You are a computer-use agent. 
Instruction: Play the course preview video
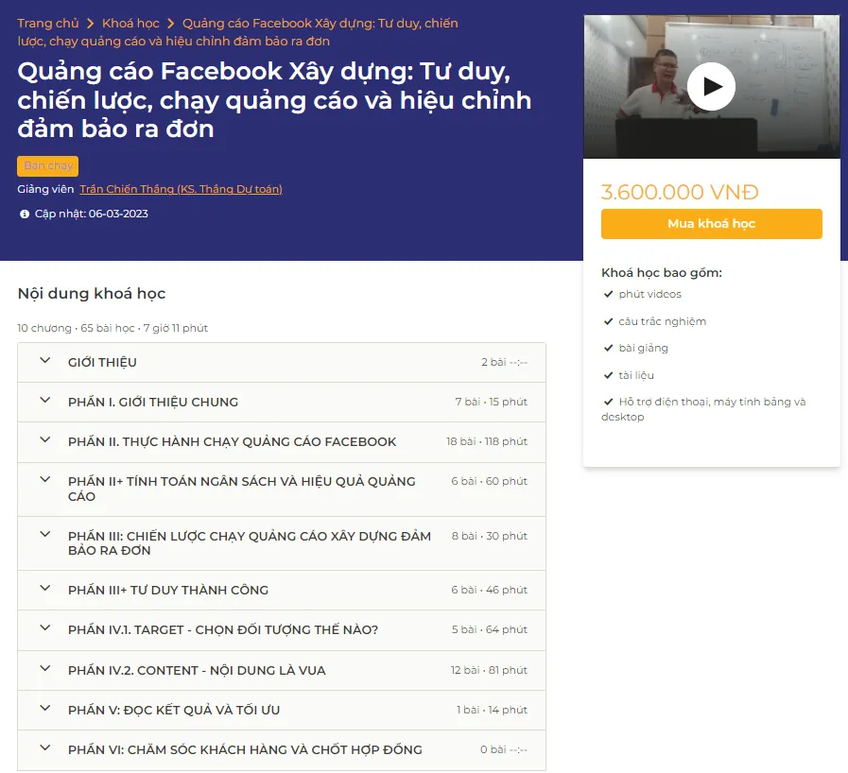coord(711,87)
